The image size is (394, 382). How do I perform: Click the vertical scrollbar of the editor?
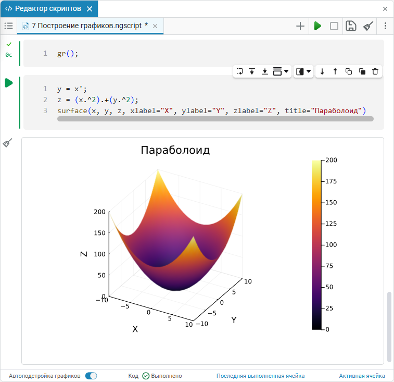pos(389,327)
